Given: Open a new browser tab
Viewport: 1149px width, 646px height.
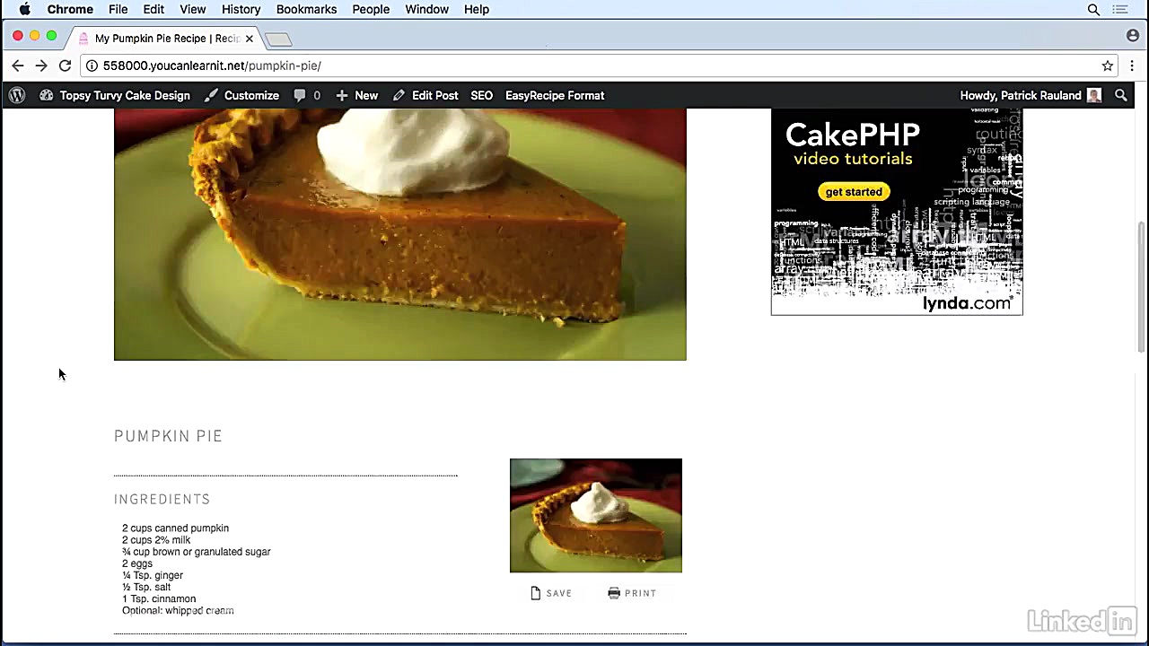Looking at the screenshot, I should point(278,39).
